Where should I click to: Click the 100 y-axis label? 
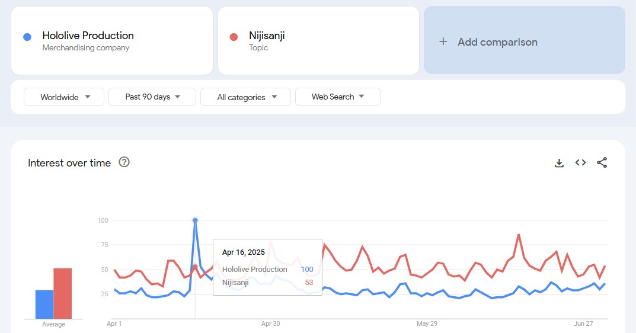click(x=103, y=220)
